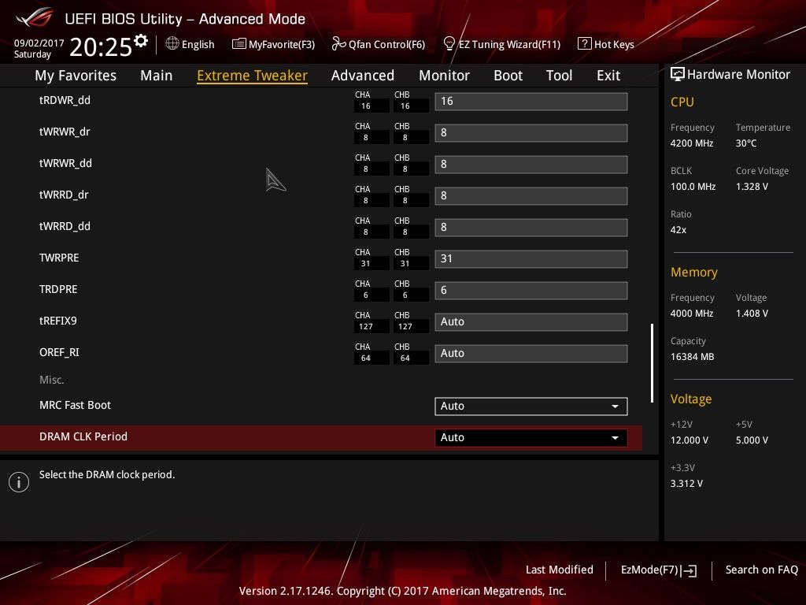Image resolution: width=806 pixels, height=605 pixels.
Task: Click the TRDPRE label
Action: pyautogui.click(x=58, y=289)
